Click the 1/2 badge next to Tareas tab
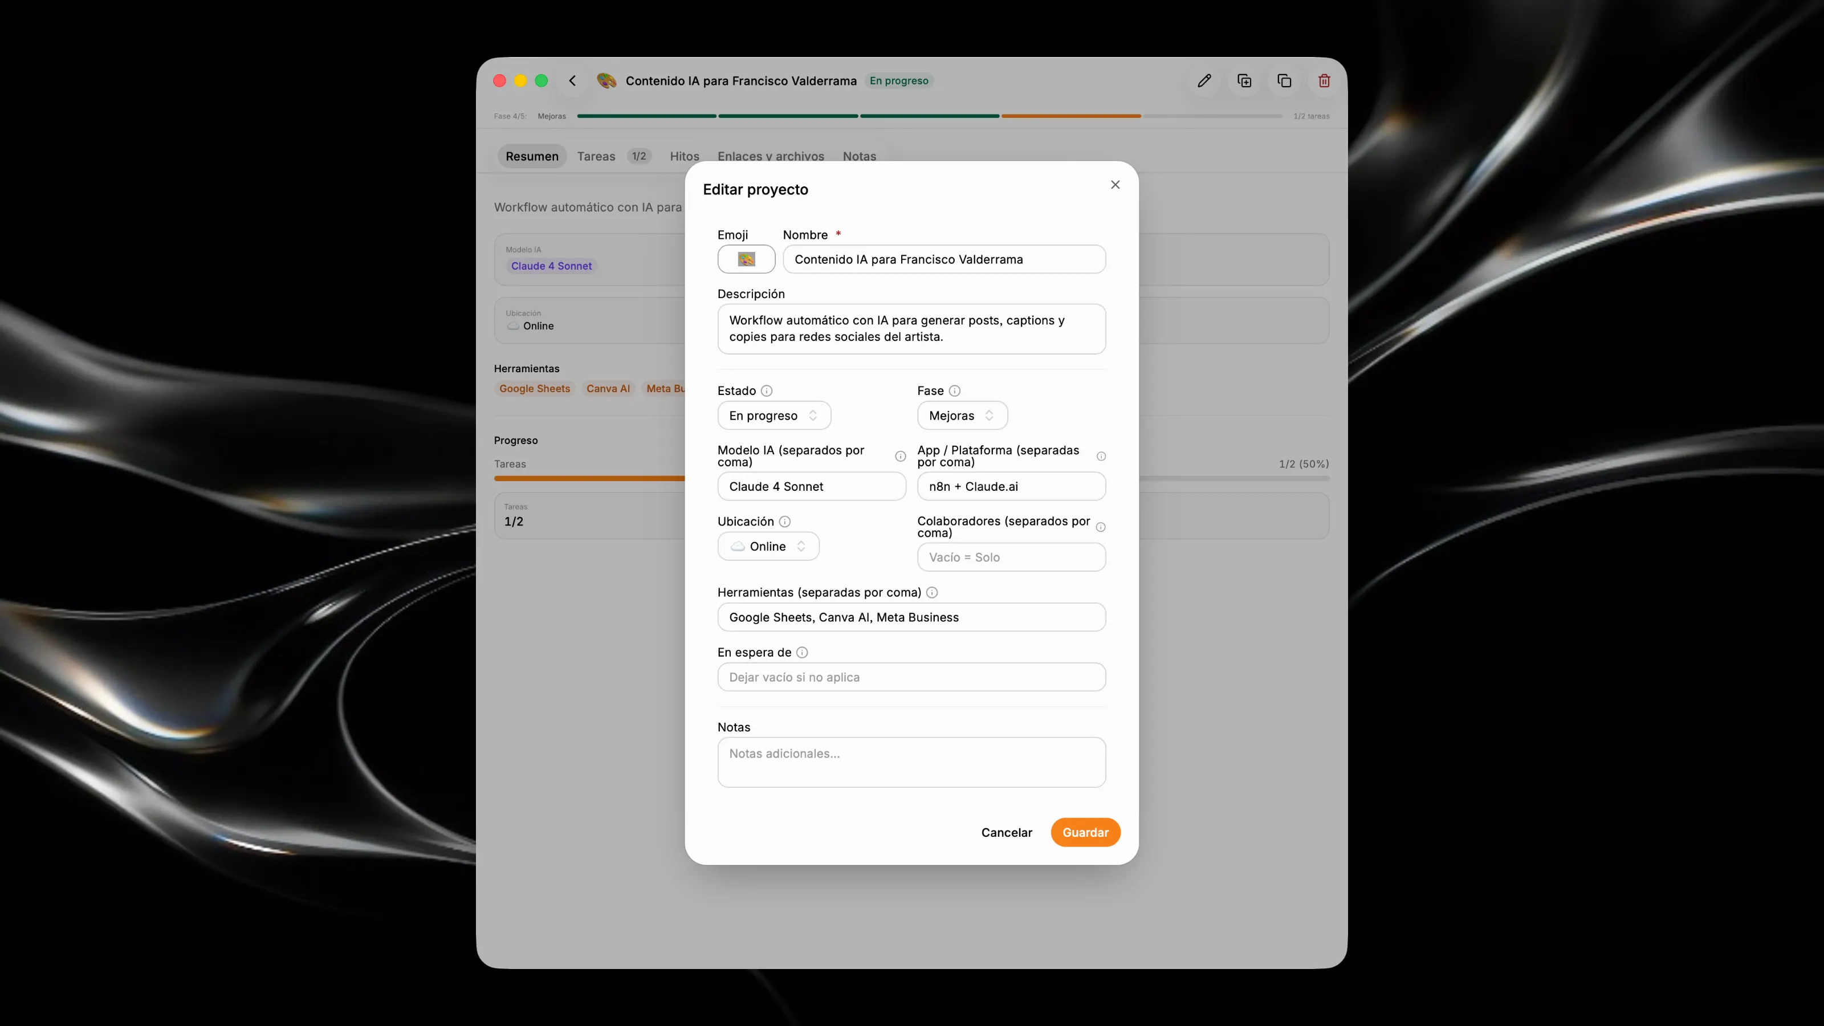The height and width of the screenshot is (1026, 1824). click(x=638, y=157)
